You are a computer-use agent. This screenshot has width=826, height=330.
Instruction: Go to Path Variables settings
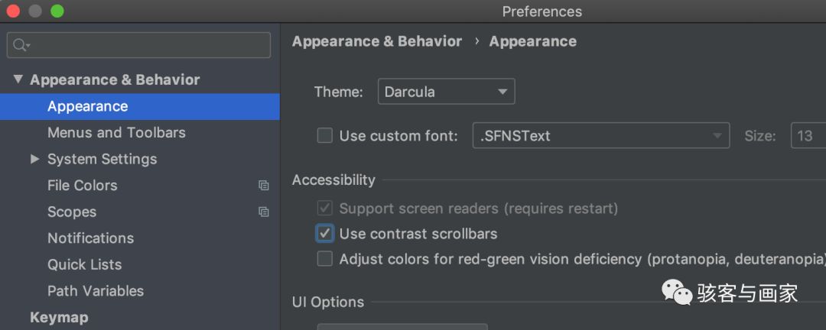pyautogui.click(x=96, y=291)
